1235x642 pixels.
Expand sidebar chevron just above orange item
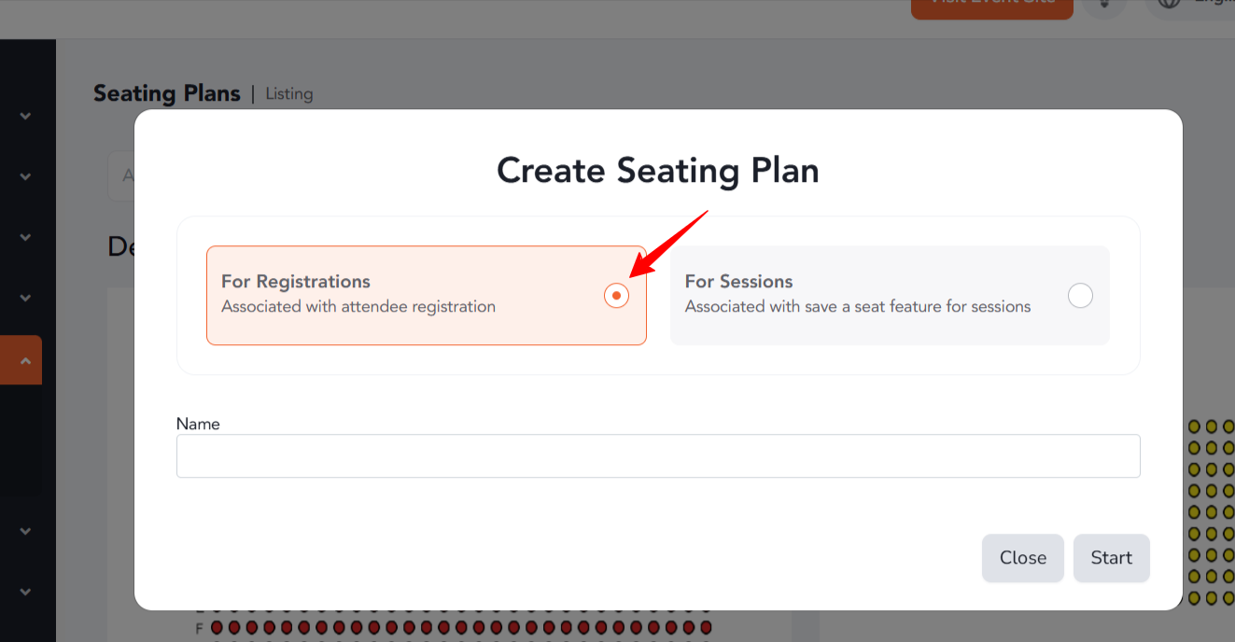click(x=25, y=298)
